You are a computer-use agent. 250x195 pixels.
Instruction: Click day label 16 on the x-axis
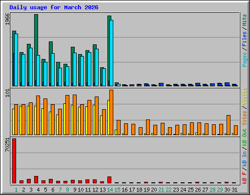[x=125, y=190]
